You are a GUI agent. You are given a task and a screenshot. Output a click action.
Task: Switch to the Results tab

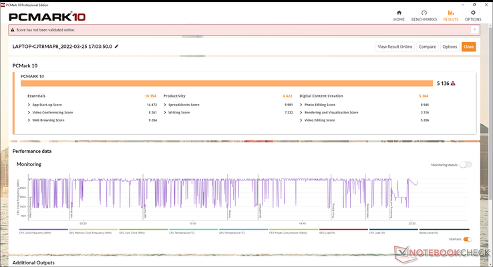(450, 15)
